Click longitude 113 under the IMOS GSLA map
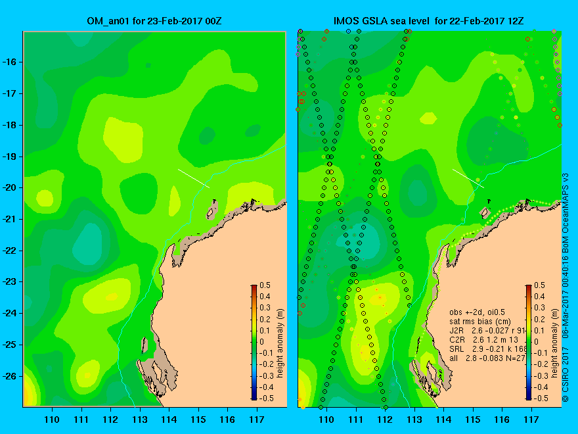 click(414, 420)
